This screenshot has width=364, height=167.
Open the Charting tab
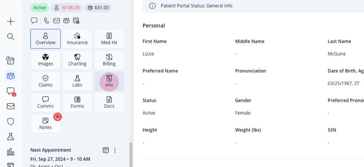coord(77,60)
